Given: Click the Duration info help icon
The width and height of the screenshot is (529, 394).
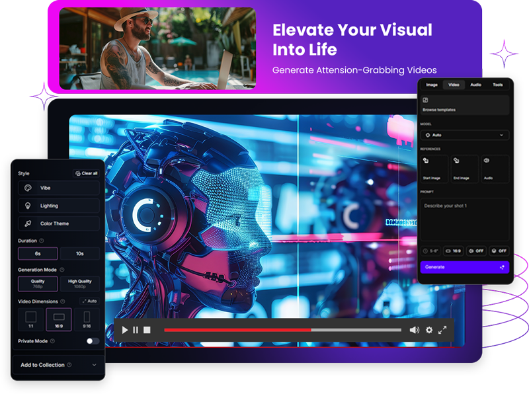Looking at the screenshot, I should (42, 241).
